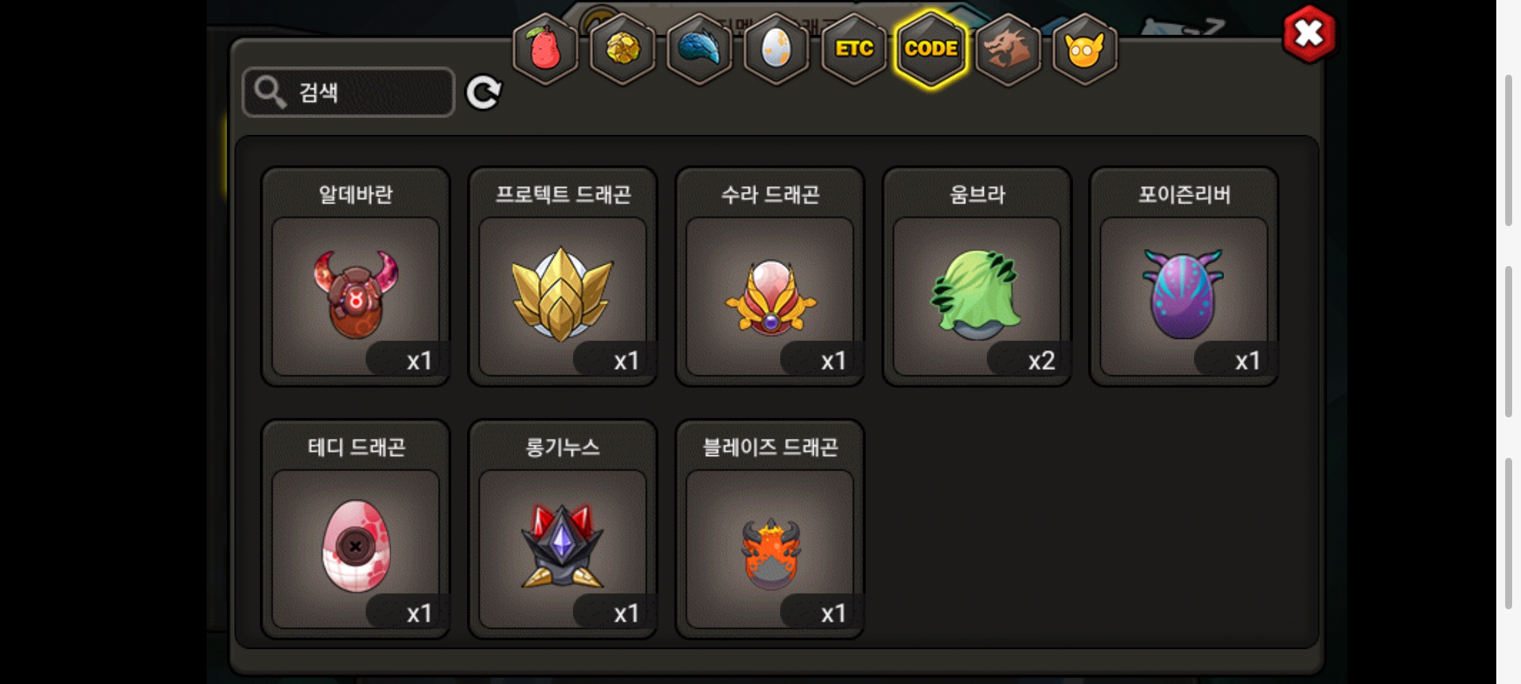Screen dimensions: 1521x684
Task: Choose the 롱기누스 crystal egg item
Action: [x=563, y=529]
